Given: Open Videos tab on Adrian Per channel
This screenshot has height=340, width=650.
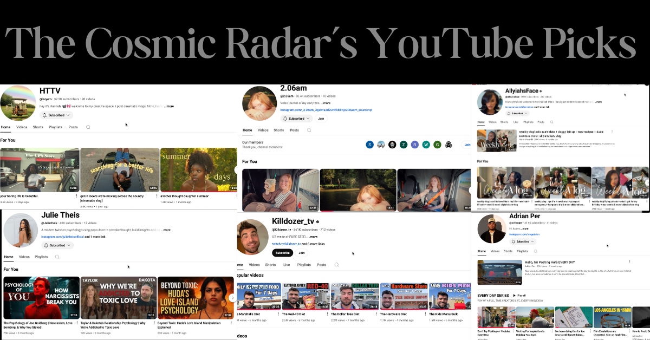Looking at the screenshot, I should 495,251.
